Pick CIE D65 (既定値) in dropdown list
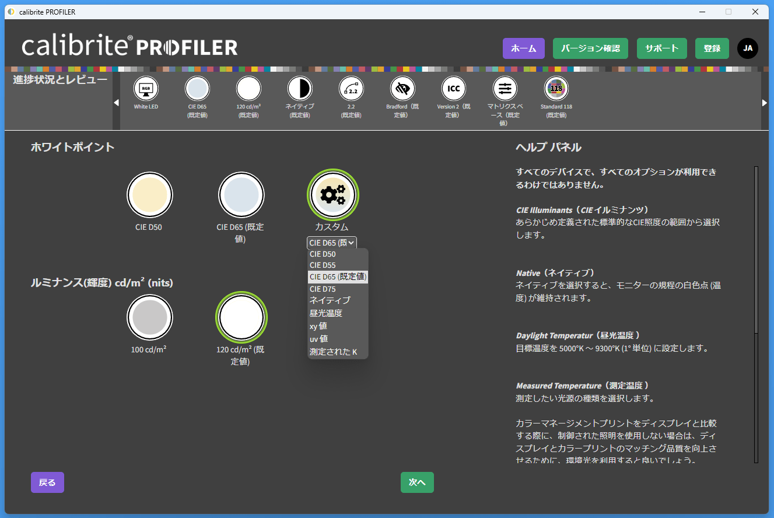Image resolution: width=774 pixels, height=518 pixels. tap(338, 276)
